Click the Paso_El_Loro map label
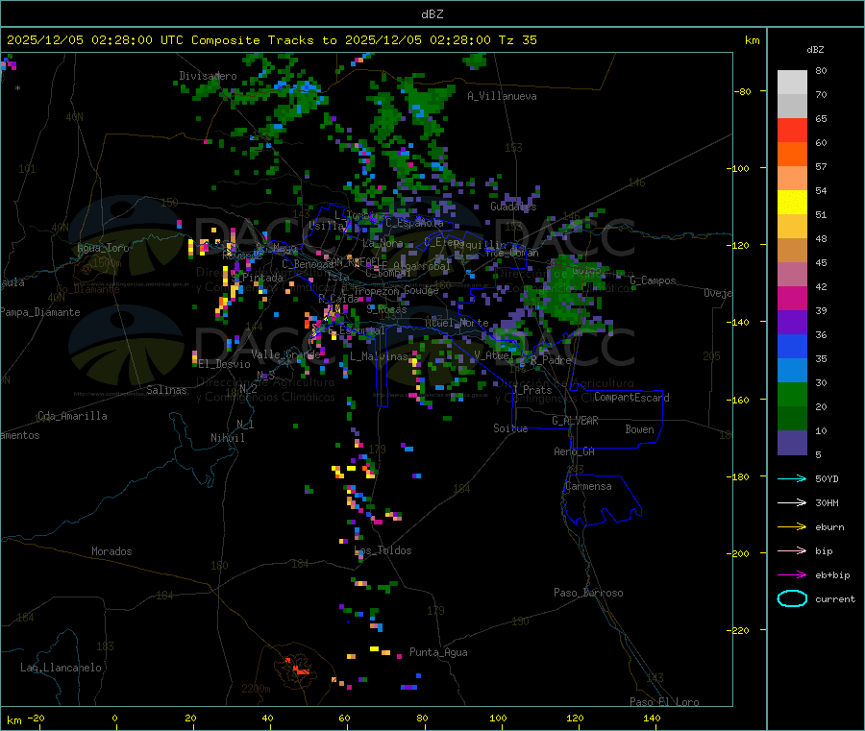Image resolution: width=865 pixels, height=731 pixels. [664, 702]
